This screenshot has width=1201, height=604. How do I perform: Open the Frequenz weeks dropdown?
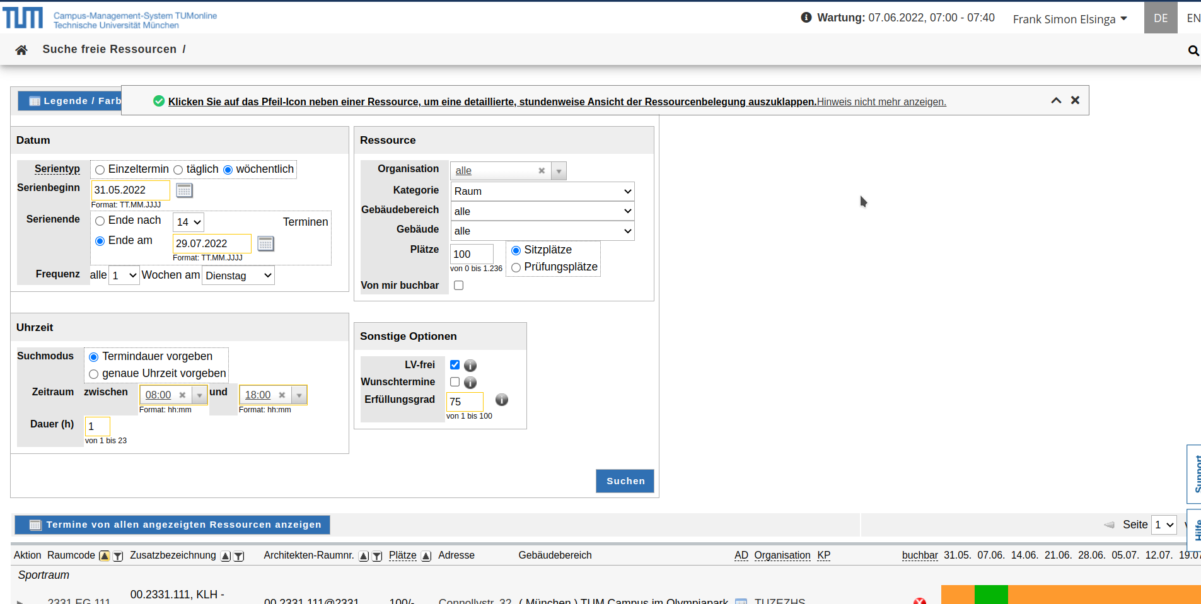pyautogui.click(x=124, y=276)
